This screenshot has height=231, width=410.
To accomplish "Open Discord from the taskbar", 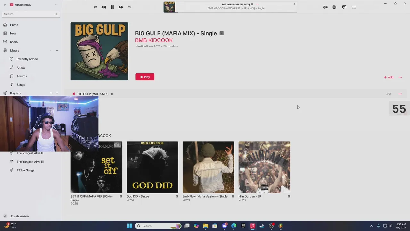I will click(225, 226).
